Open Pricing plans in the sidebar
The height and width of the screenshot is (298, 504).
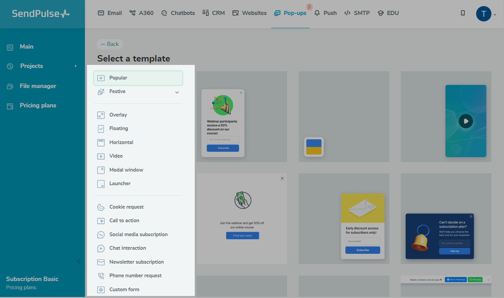click(x=38, y=105)
